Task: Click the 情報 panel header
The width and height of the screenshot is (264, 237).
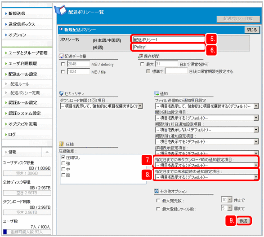Action: tap(22, 152)
